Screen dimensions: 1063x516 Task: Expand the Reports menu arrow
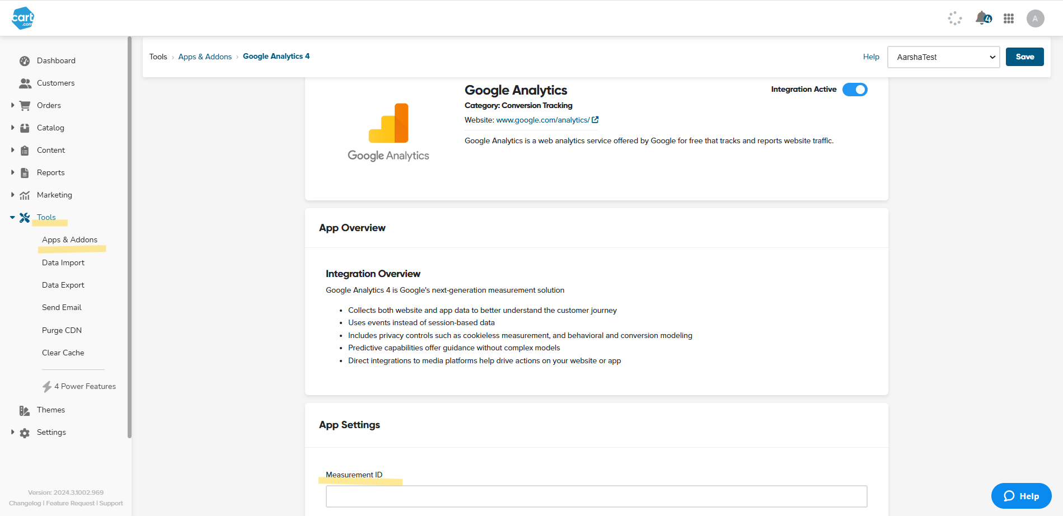coord(12,172)
